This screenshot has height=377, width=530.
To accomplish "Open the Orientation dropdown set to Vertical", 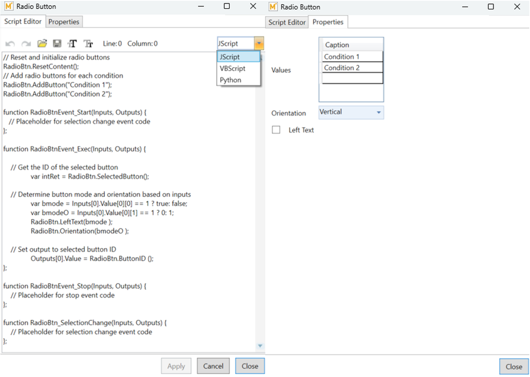I will [351, 112].
